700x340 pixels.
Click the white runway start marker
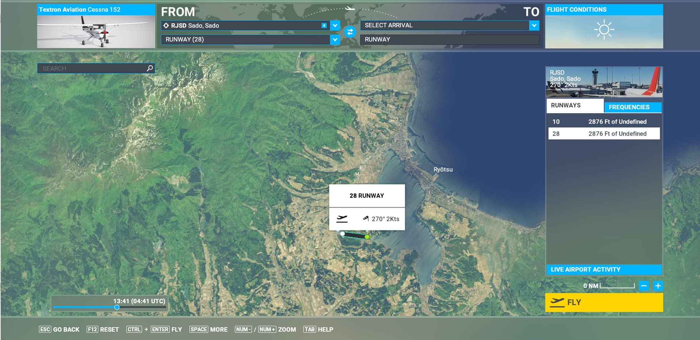click(x=342, y=234)
